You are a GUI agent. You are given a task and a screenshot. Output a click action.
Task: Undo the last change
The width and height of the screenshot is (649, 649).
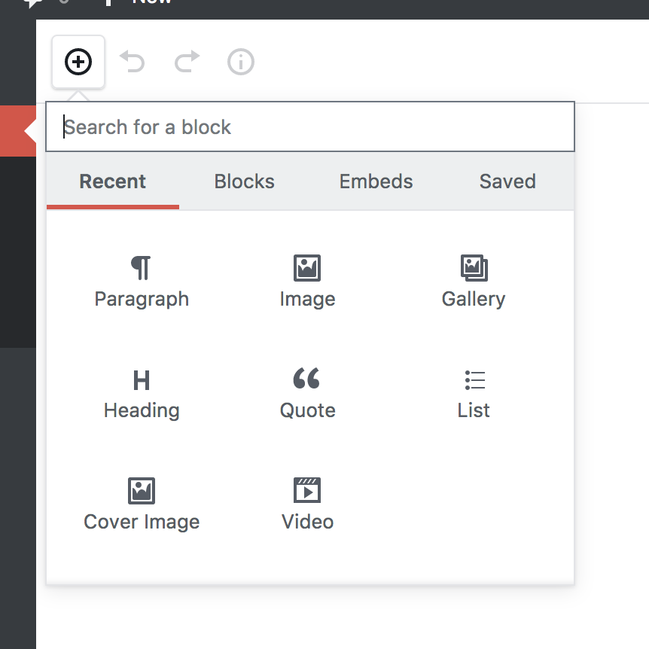[133, 62]
